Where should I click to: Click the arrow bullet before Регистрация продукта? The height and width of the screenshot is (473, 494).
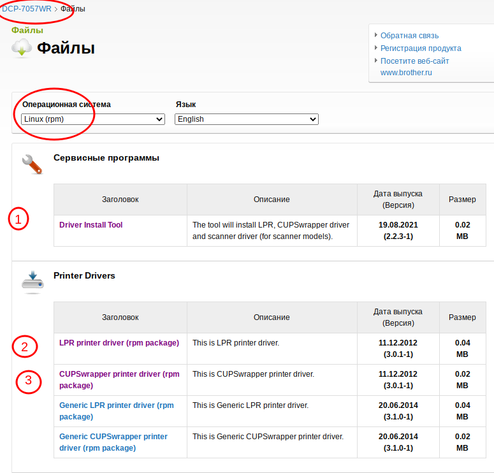(x=376, y=48)
